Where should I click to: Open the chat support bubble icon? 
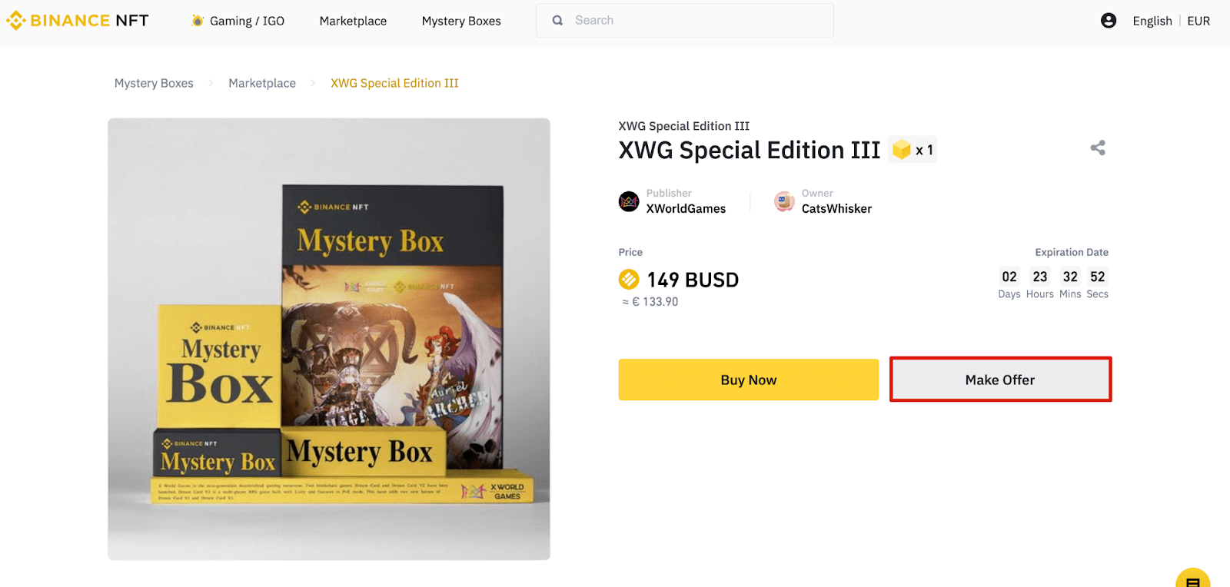(1193, 580)
